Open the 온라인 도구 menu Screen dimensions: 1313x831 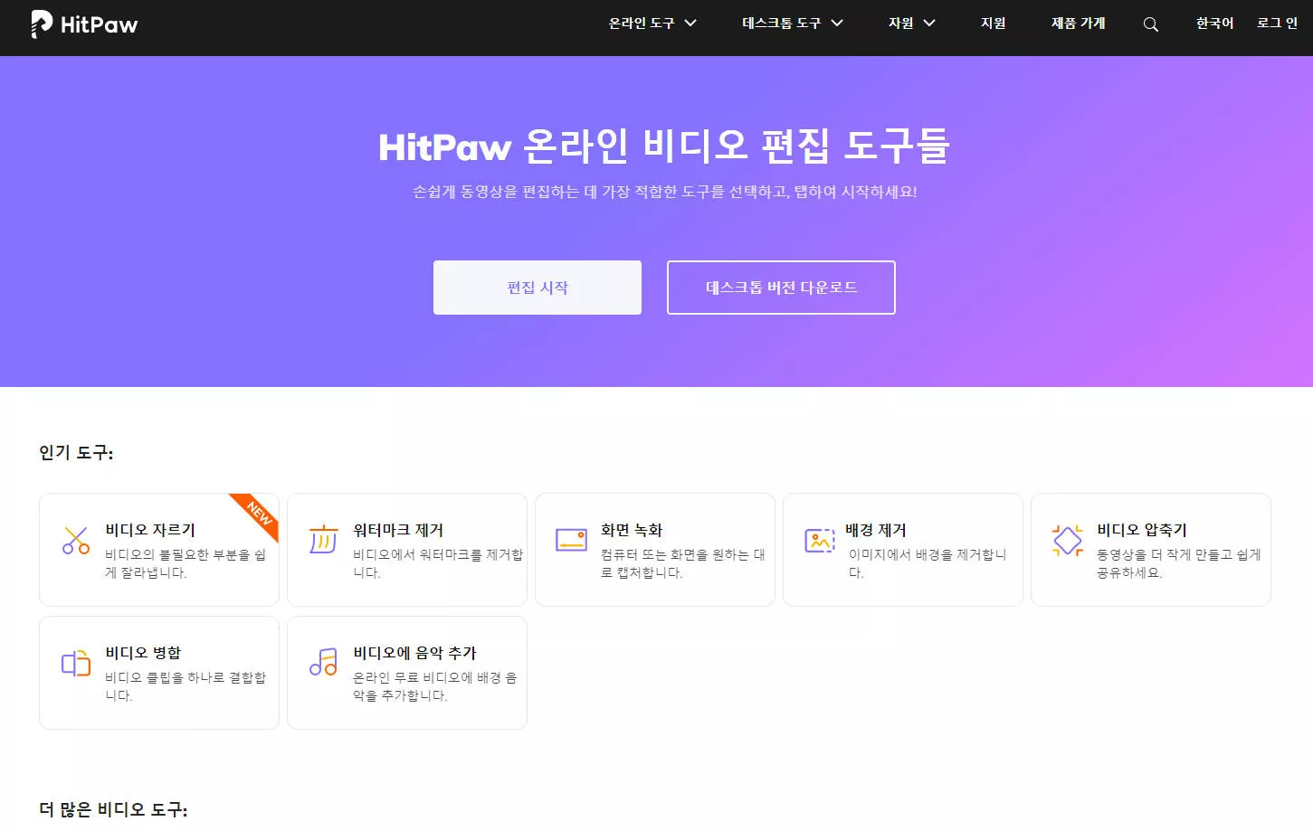coord(642,24)
